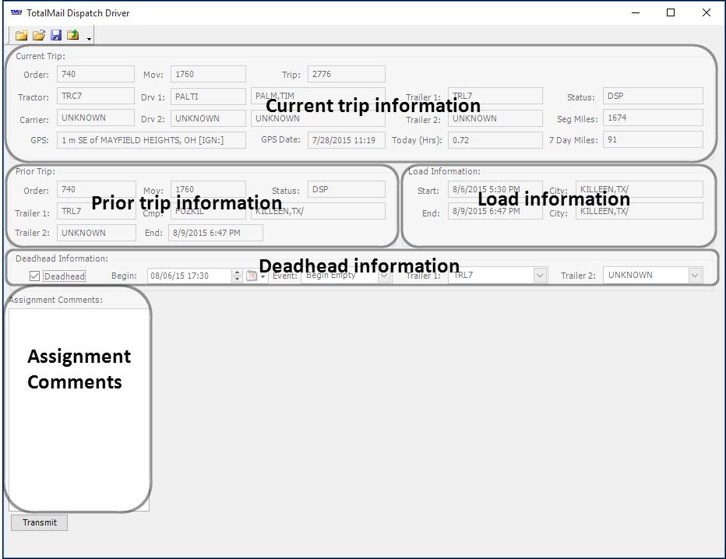Maximize the TotalMail Dispatch Driver window
Screen dimensions: 726x559
click(671, 12)
